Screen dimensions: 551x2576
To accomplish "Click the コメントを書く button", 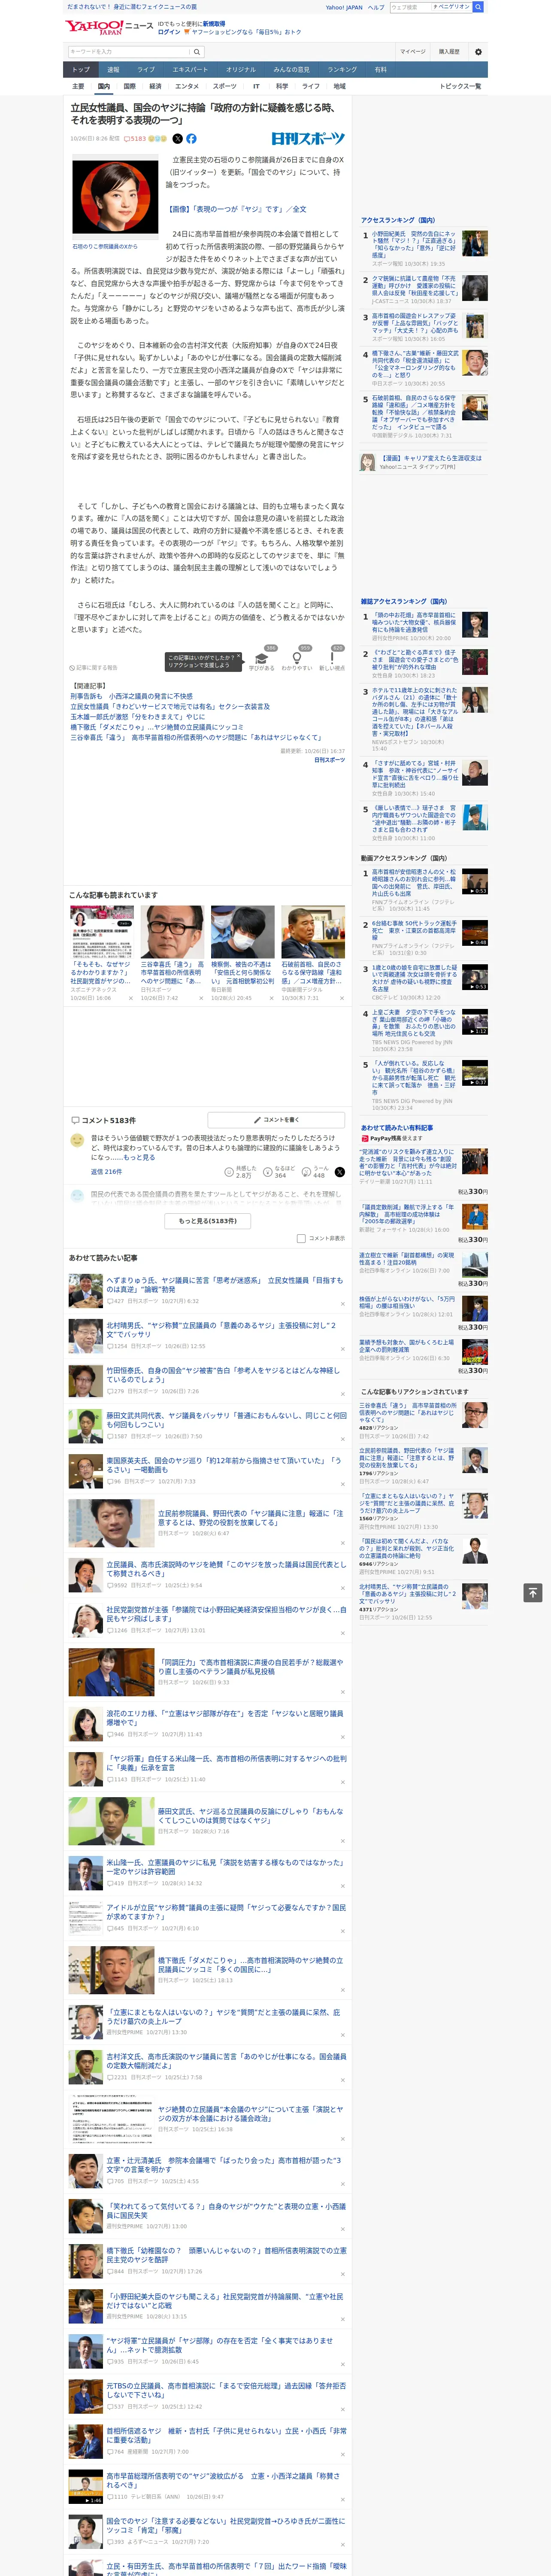I will 276,1120.
